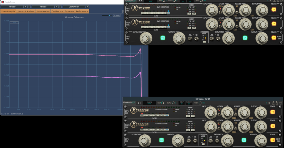
Task: Toggle Left/Mid green saturation ON in Xtressor (#1)
Action: click(x=161, y=140)
